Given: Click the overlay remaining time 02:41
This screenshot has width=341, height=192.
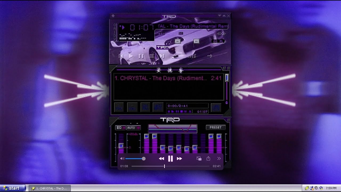Looking at the screenshot, I should (217, 166).
